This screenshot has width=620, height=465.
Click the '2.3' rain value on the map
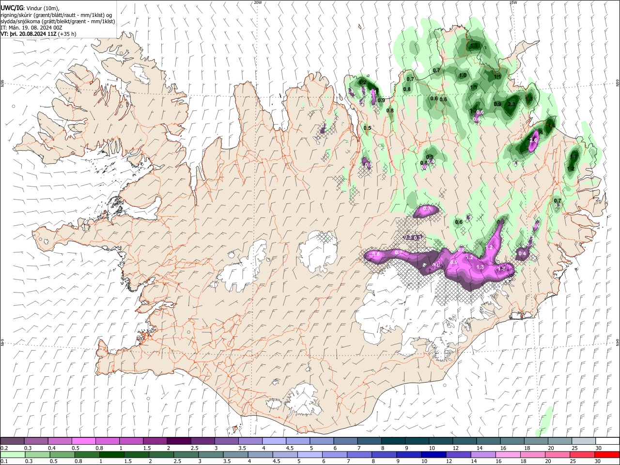511,104
